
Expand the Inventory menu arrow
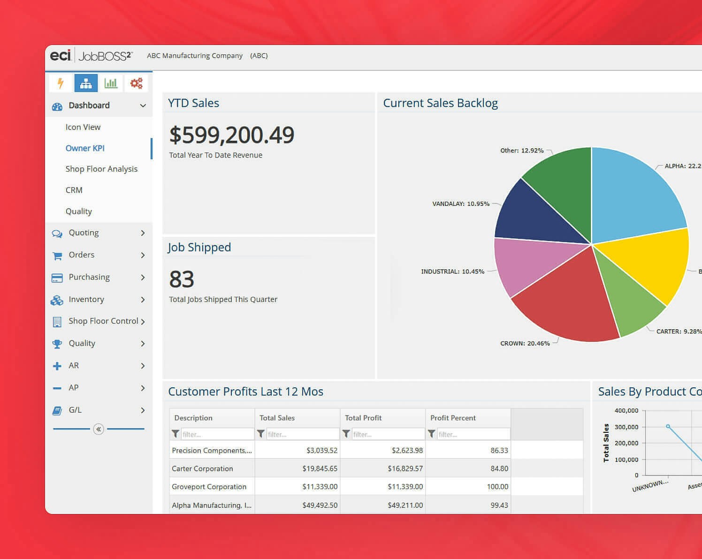pyautogui.click(x=143, y=300)
